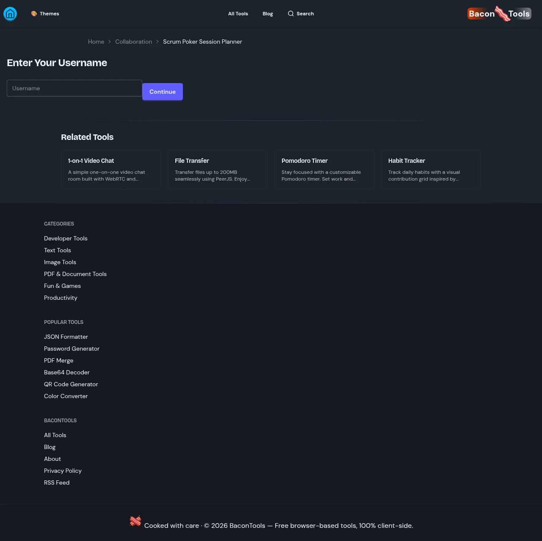Viewport: 542px width, 541px height.
Task: Open the File Transfer tool card
Action: (x=218, y=169)
